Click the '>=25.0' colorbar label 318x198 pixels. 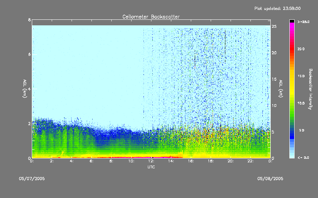pyautogui.click(x=303, y=22)
